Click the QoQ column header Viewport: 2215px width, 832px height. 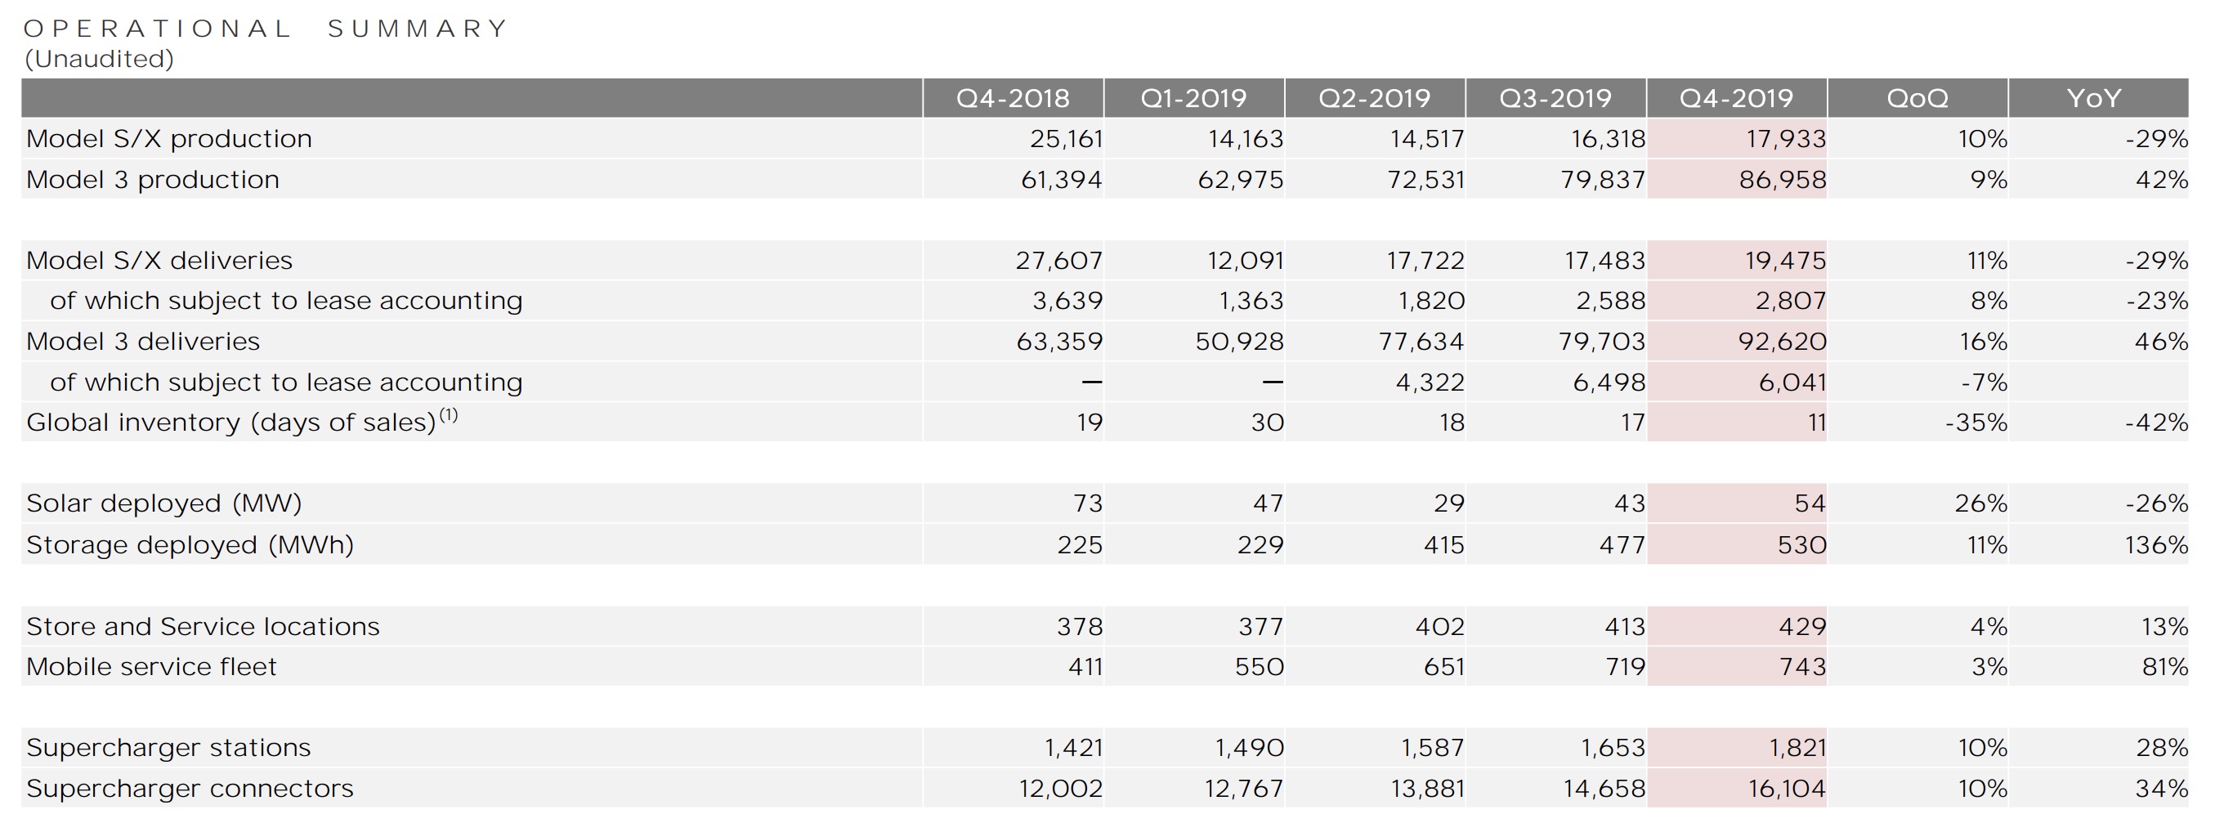coord(1917,98)
